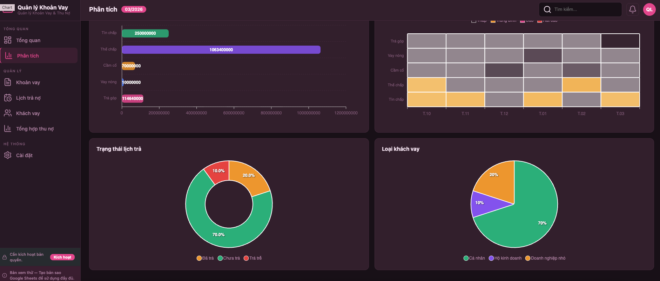This screenshot has height=281, width=660.
Task: Toggle Hộ kinh doanh legend entry
Action: coord(505,258)
